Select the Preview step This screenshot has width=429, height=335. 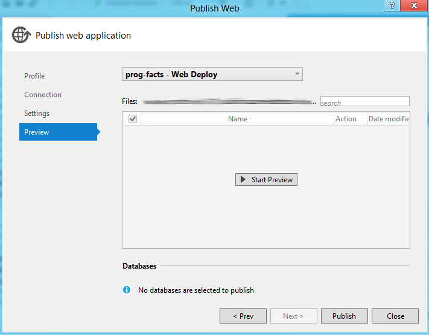click(x=59, y=132)
